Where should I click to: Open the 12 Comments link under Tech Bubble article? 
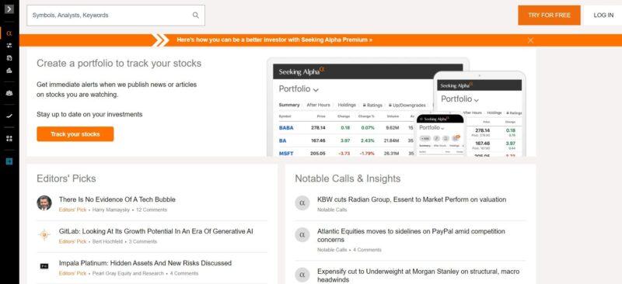152,210
